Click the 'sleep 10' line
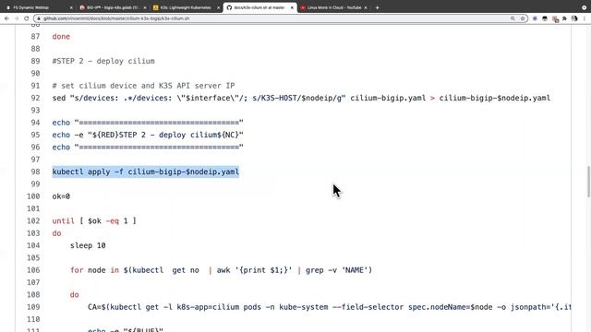This screenshot has height=332, width=591. [88, 245]
